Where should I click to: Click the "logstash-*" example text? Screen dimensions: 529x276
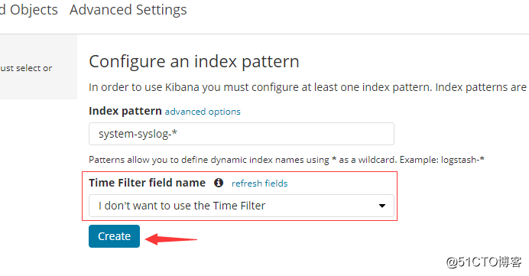click(x=462, y=160)
